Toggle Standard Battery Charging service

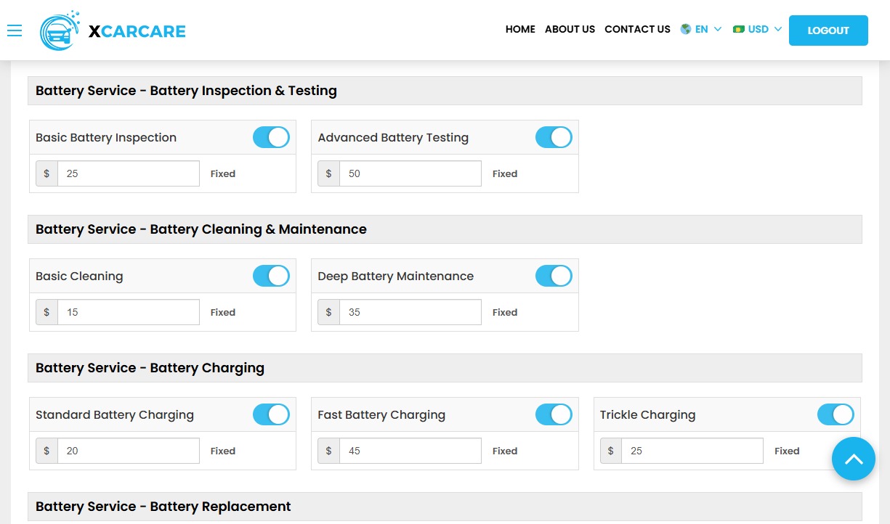coord(271,414)
